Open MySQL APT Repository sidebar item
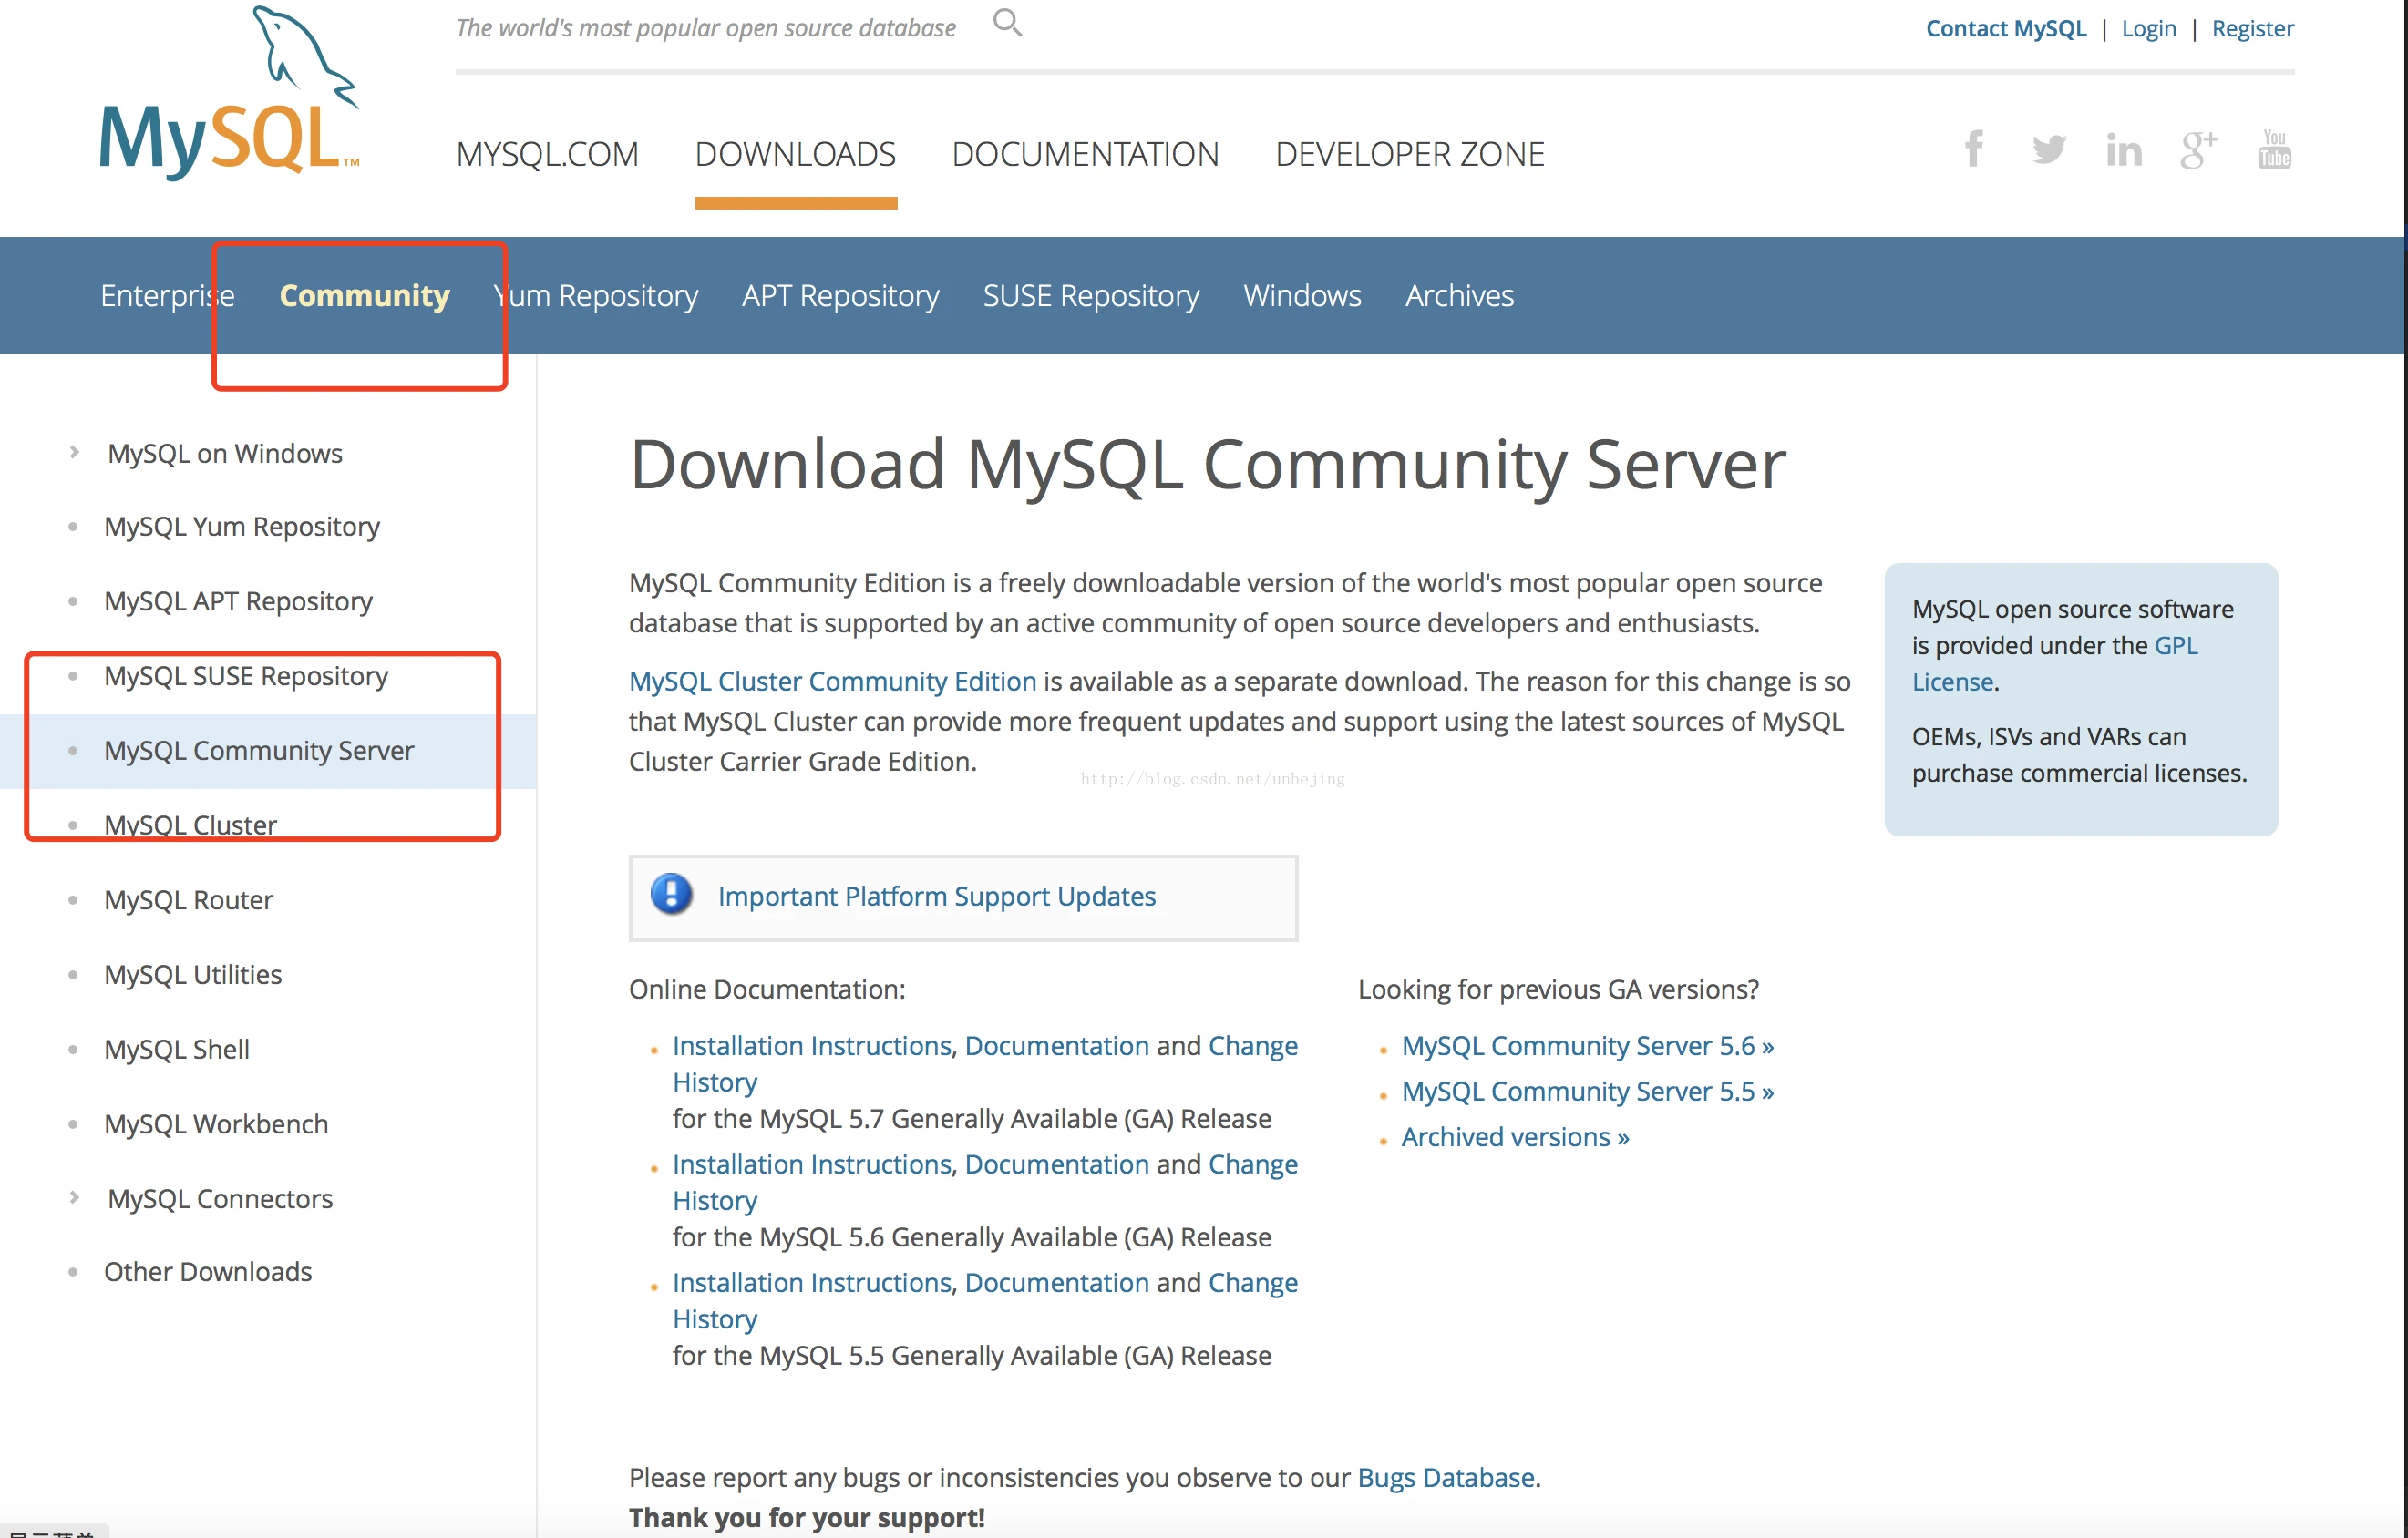2408x1538 pixels. 238,601
